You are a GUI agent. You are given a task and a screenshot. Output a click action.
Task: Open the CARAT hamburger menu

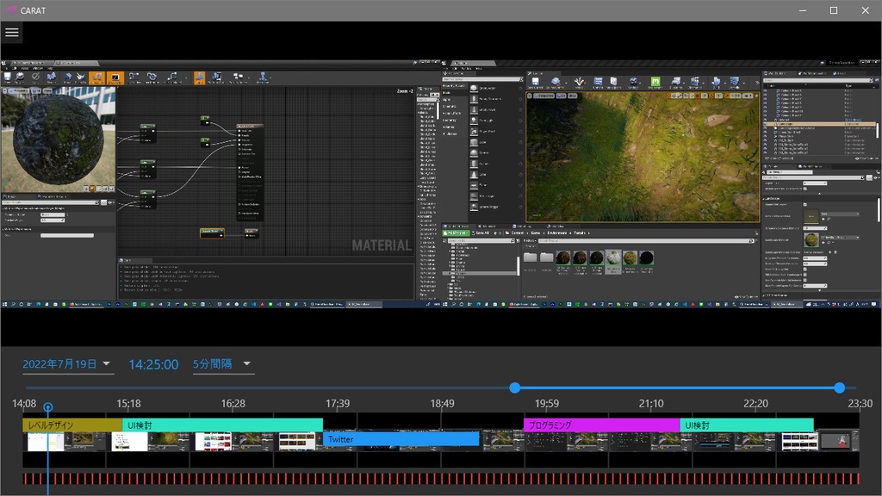(11, 33)
